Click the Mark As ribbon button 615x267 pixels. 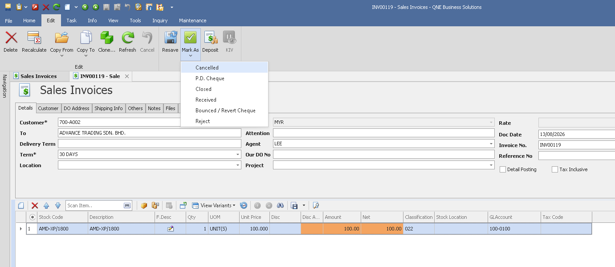190,45
